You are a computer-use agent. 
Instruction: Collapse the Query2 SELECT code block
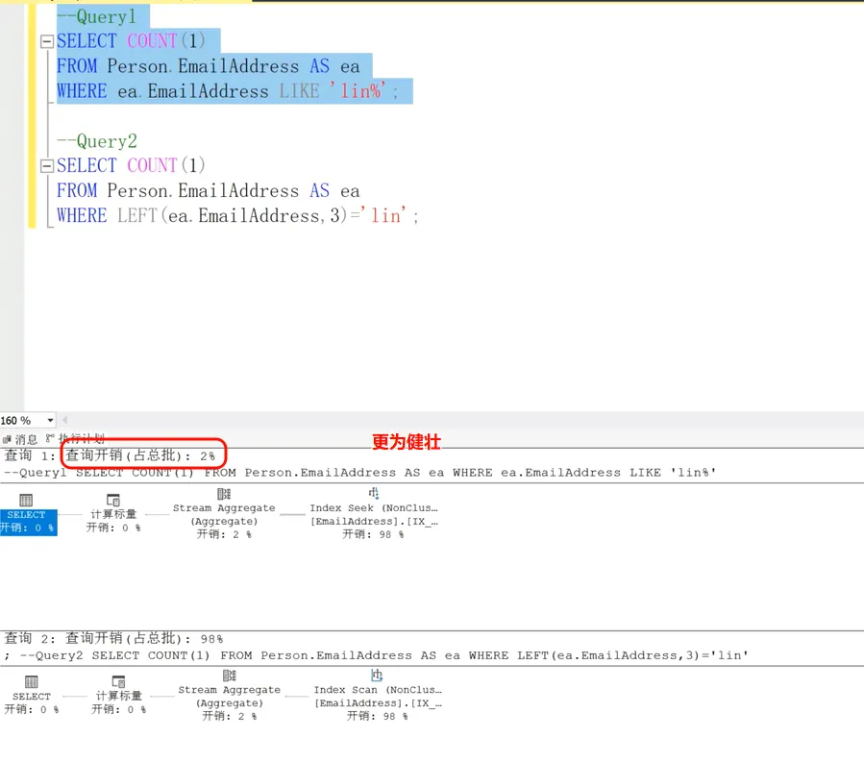(x=46, y=166)
